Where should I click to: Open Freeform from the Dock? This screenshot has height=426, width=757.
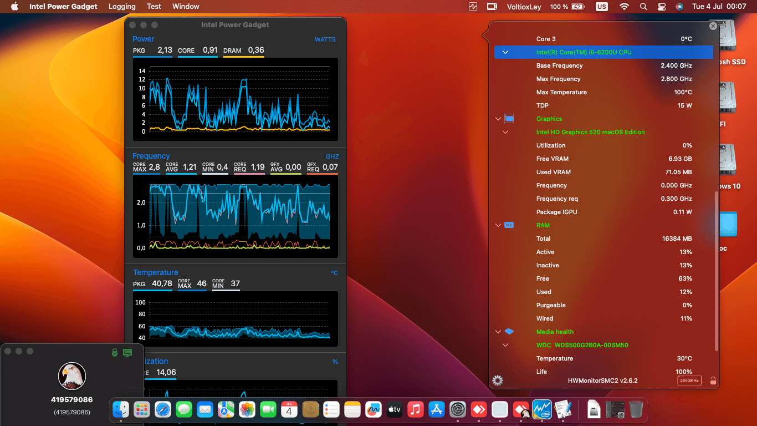(x=374, y=409)
